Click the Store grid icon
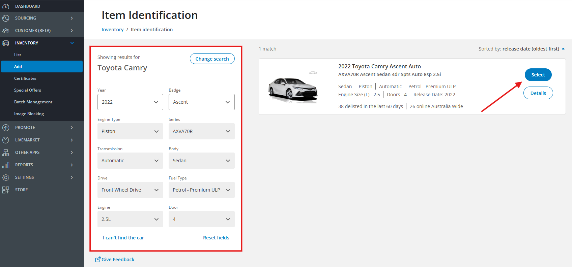Screen dimensions: 572x267 coord(6,190)
